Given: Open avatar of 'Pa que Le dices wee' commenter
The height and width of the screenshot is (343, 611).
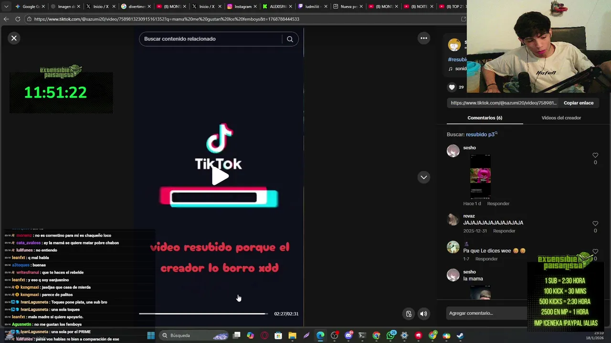Looking at the screenshot, I should [453, 247].
